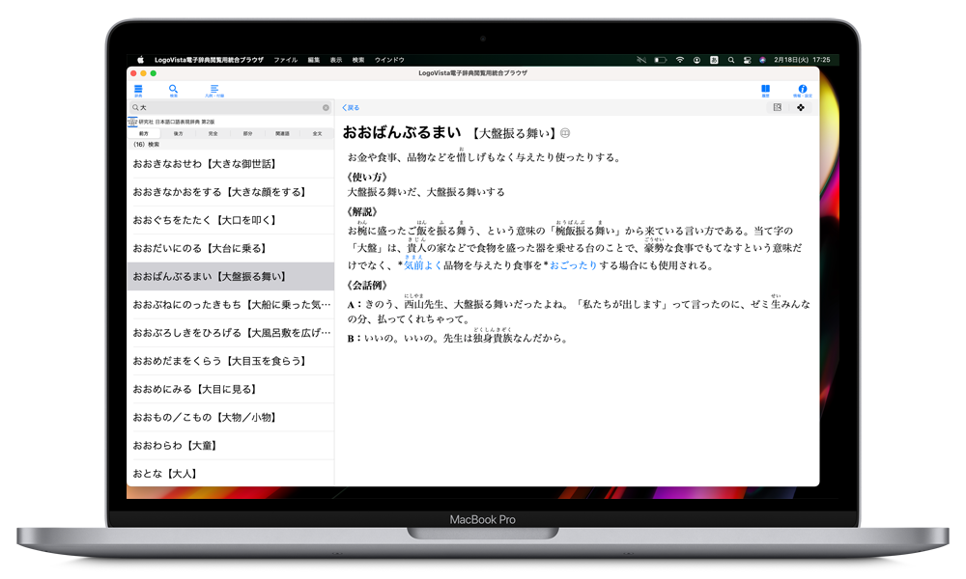Viewport: 966px width, 579px height.
Task: Click the in-page search icon above article
Action: click(x=777, y=108)
